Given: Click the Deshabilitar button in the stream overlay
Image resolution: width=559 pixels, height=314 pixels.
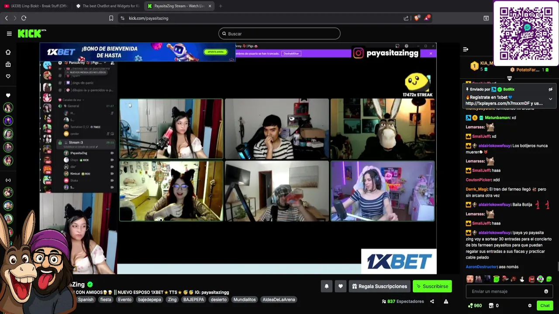Looking at the screenshot, I should (x=291, y=54).
